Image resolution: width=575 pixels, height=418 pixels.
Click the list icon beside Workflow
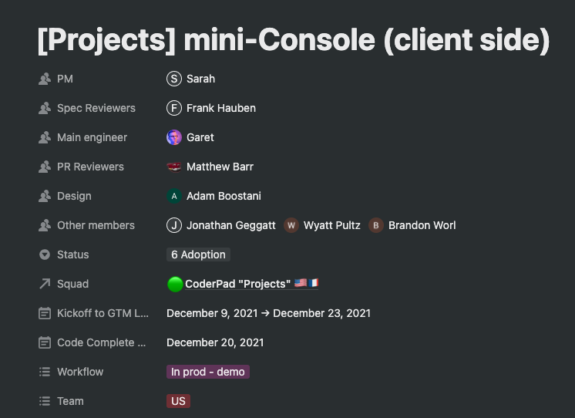pos(45,372)
